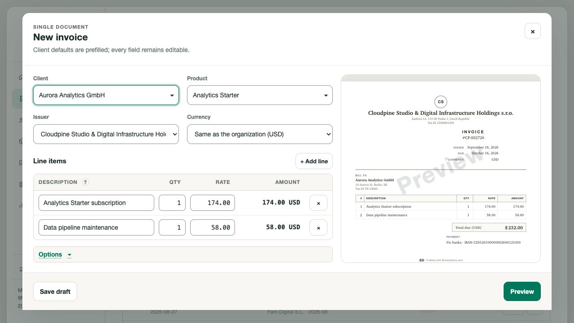This screenshot has height=323, width=574.
Task: Click the invoice preview thumbnail
Action: 441,169
